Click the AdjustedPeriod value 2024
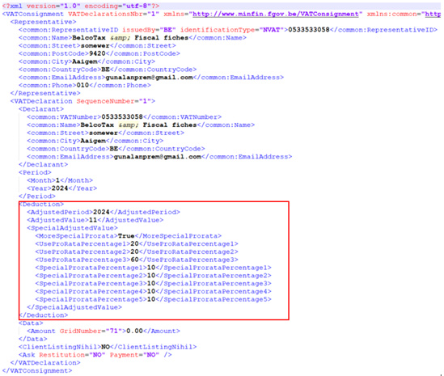Screen dimensions: 444x376 click(101, 212)
